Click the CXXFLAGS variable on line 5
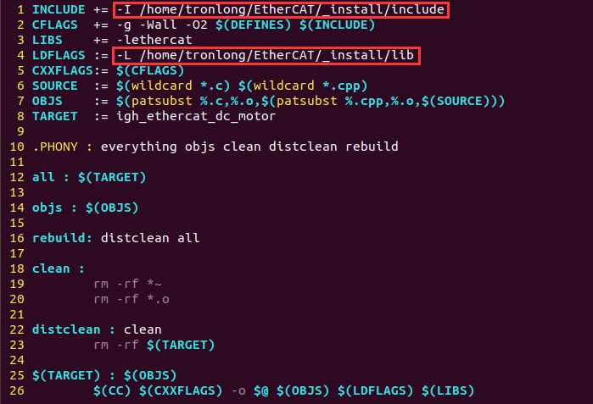593x404 pixels. coord(63,70)
